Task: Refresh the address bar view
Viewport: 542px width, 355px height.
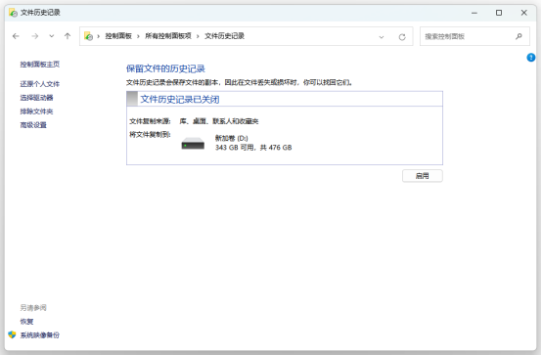Action: (402, 36)
